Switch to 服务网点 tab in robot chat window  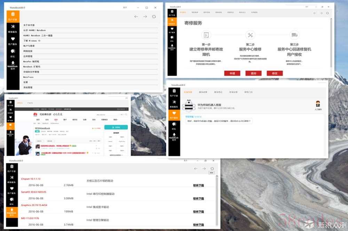218,92
